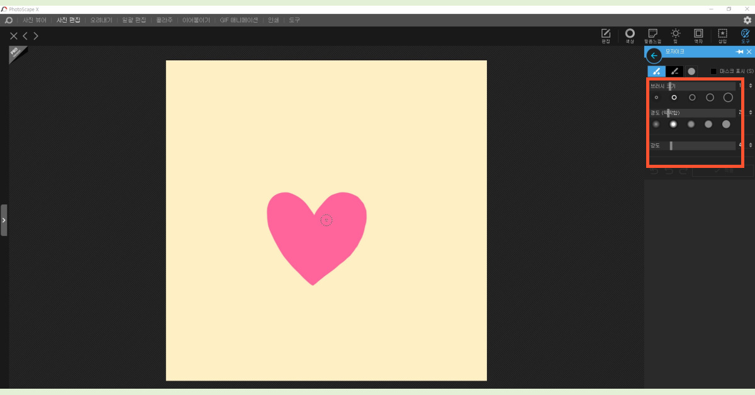Go to the next photo arrow
Screen dimensions: 755x395
[x=36, y=36]
